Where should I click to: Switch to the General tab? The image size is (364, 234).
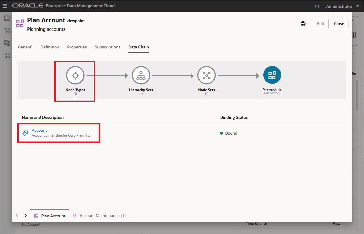pos(25,47)
